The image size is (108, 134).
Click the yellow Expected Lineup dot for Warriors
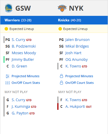tap(6, 29)
